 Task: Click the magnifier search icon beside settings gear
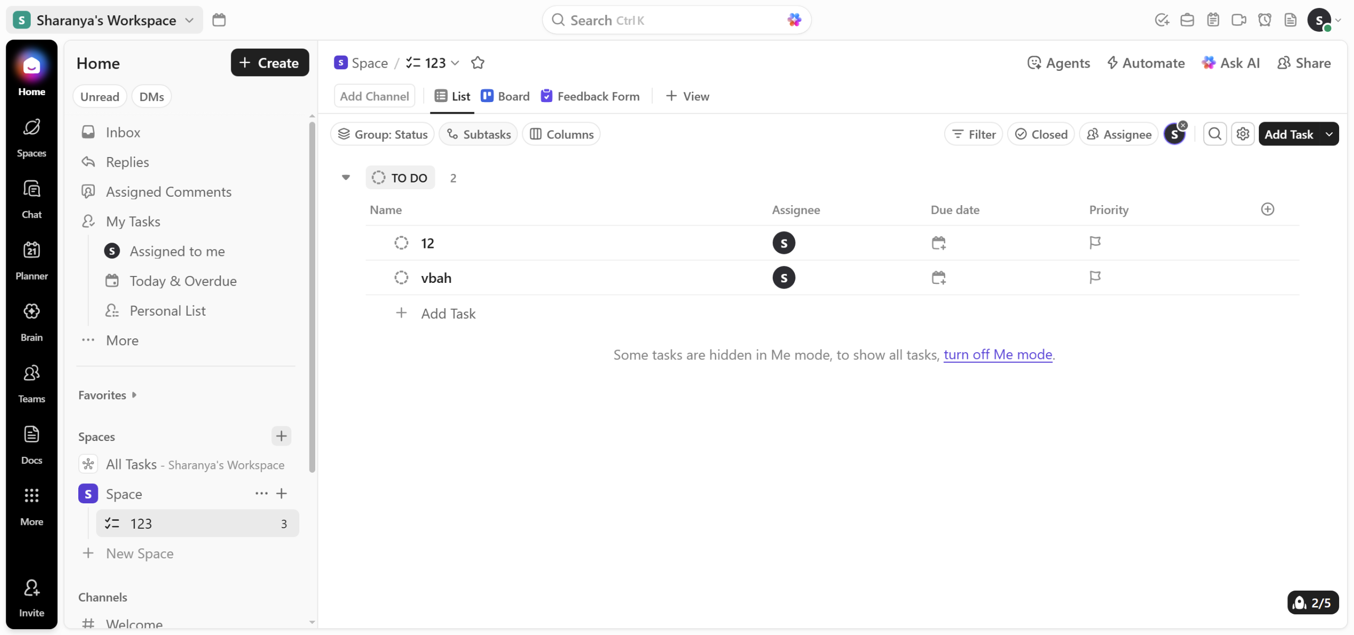(1214, 134)
